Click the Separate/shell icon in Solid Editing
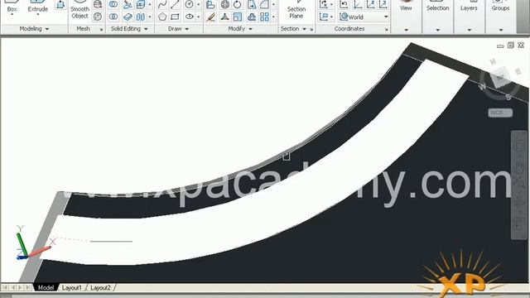 point(141,17)
